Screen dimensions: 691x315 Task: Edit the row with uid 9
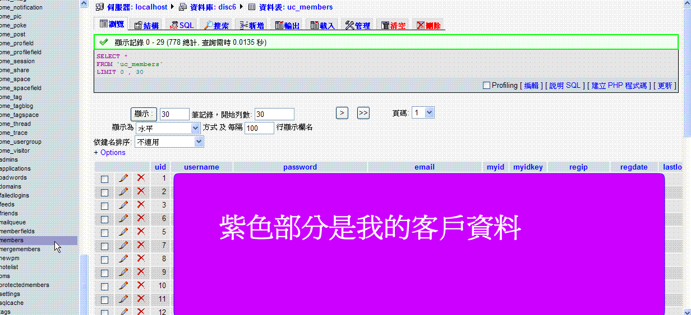[x=123, y=272]
